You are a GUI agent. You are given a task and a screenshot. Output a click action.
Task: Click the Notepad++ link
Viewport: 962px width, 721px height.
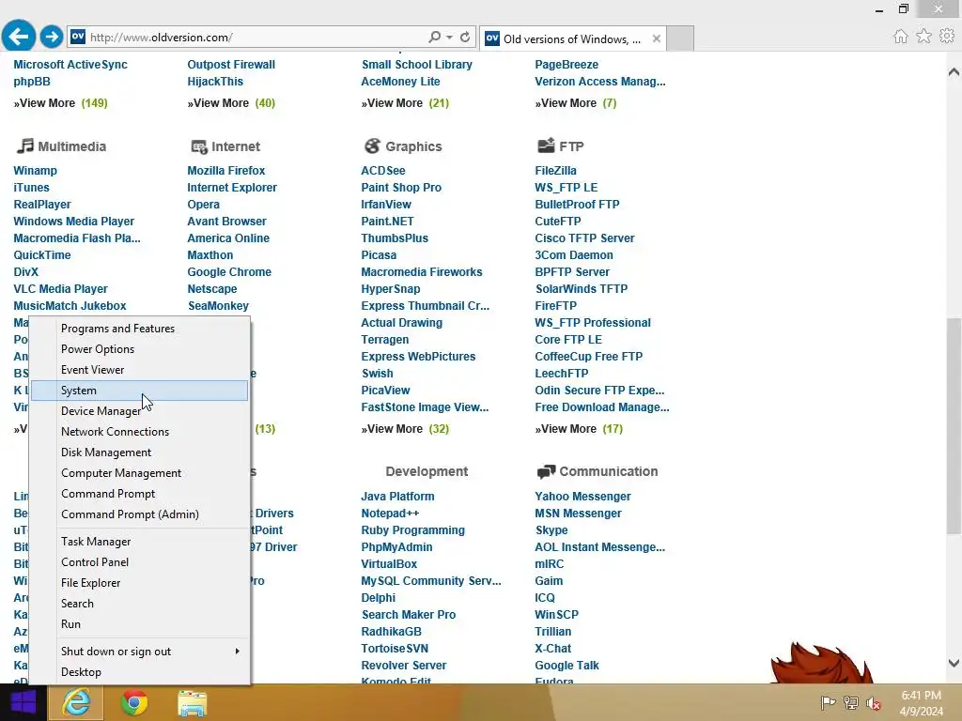point(390,514)
